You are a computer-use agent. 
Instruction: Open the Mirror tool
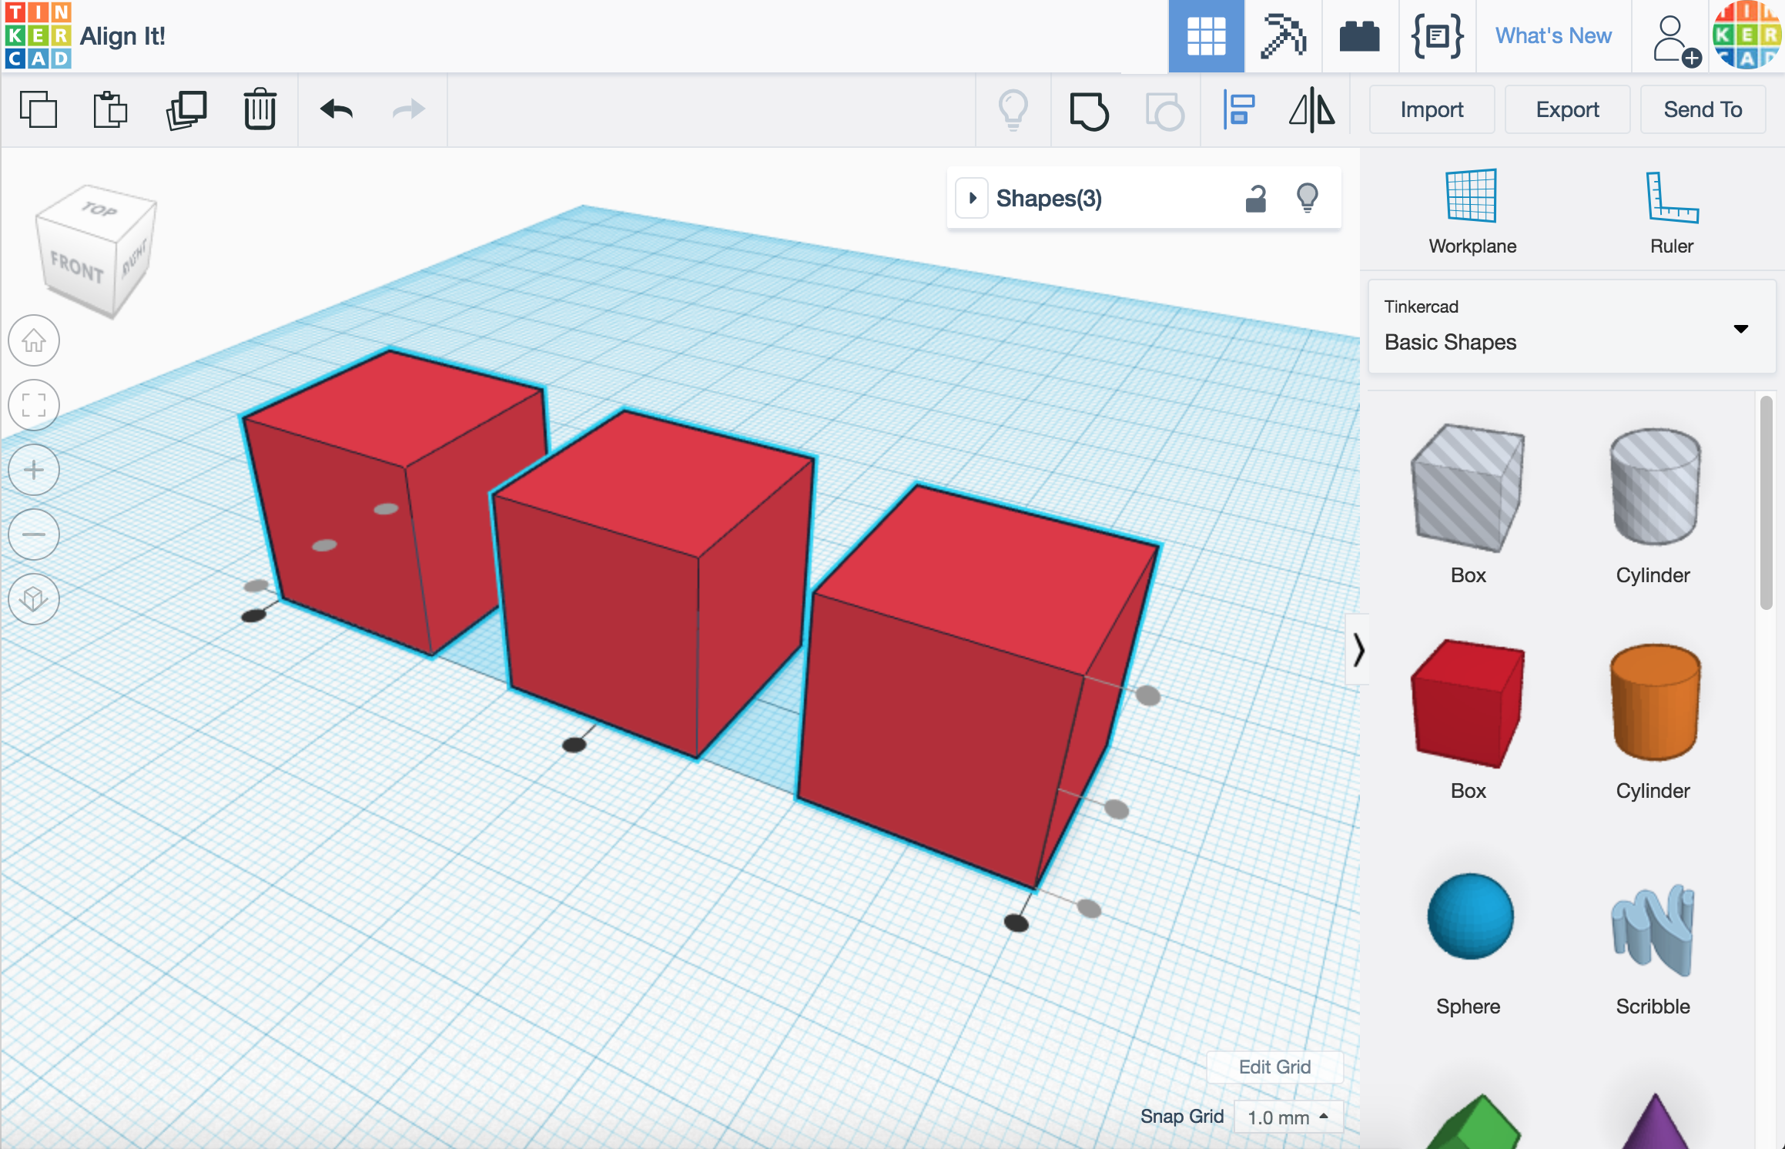tap(1312, 109)
